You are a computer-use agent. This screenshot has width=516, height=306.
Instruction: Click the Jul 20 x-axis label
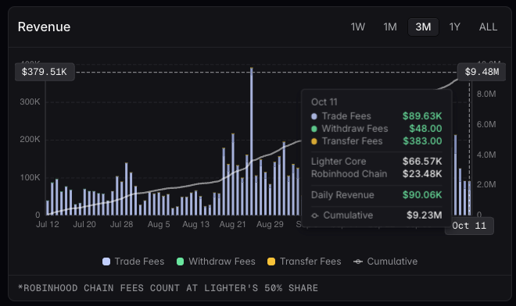click(84, 225)
